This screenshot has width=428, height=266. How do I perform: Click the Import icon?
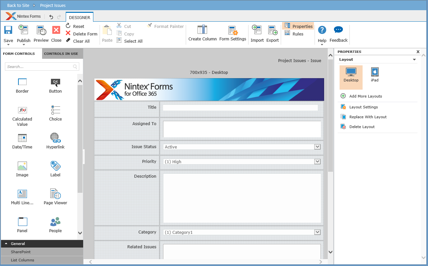[x=256, y=30]
